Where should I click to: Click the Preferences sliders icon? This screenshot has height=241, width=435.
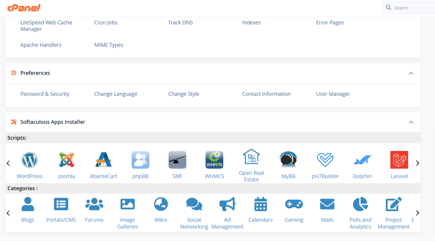(x=14, y=73)
